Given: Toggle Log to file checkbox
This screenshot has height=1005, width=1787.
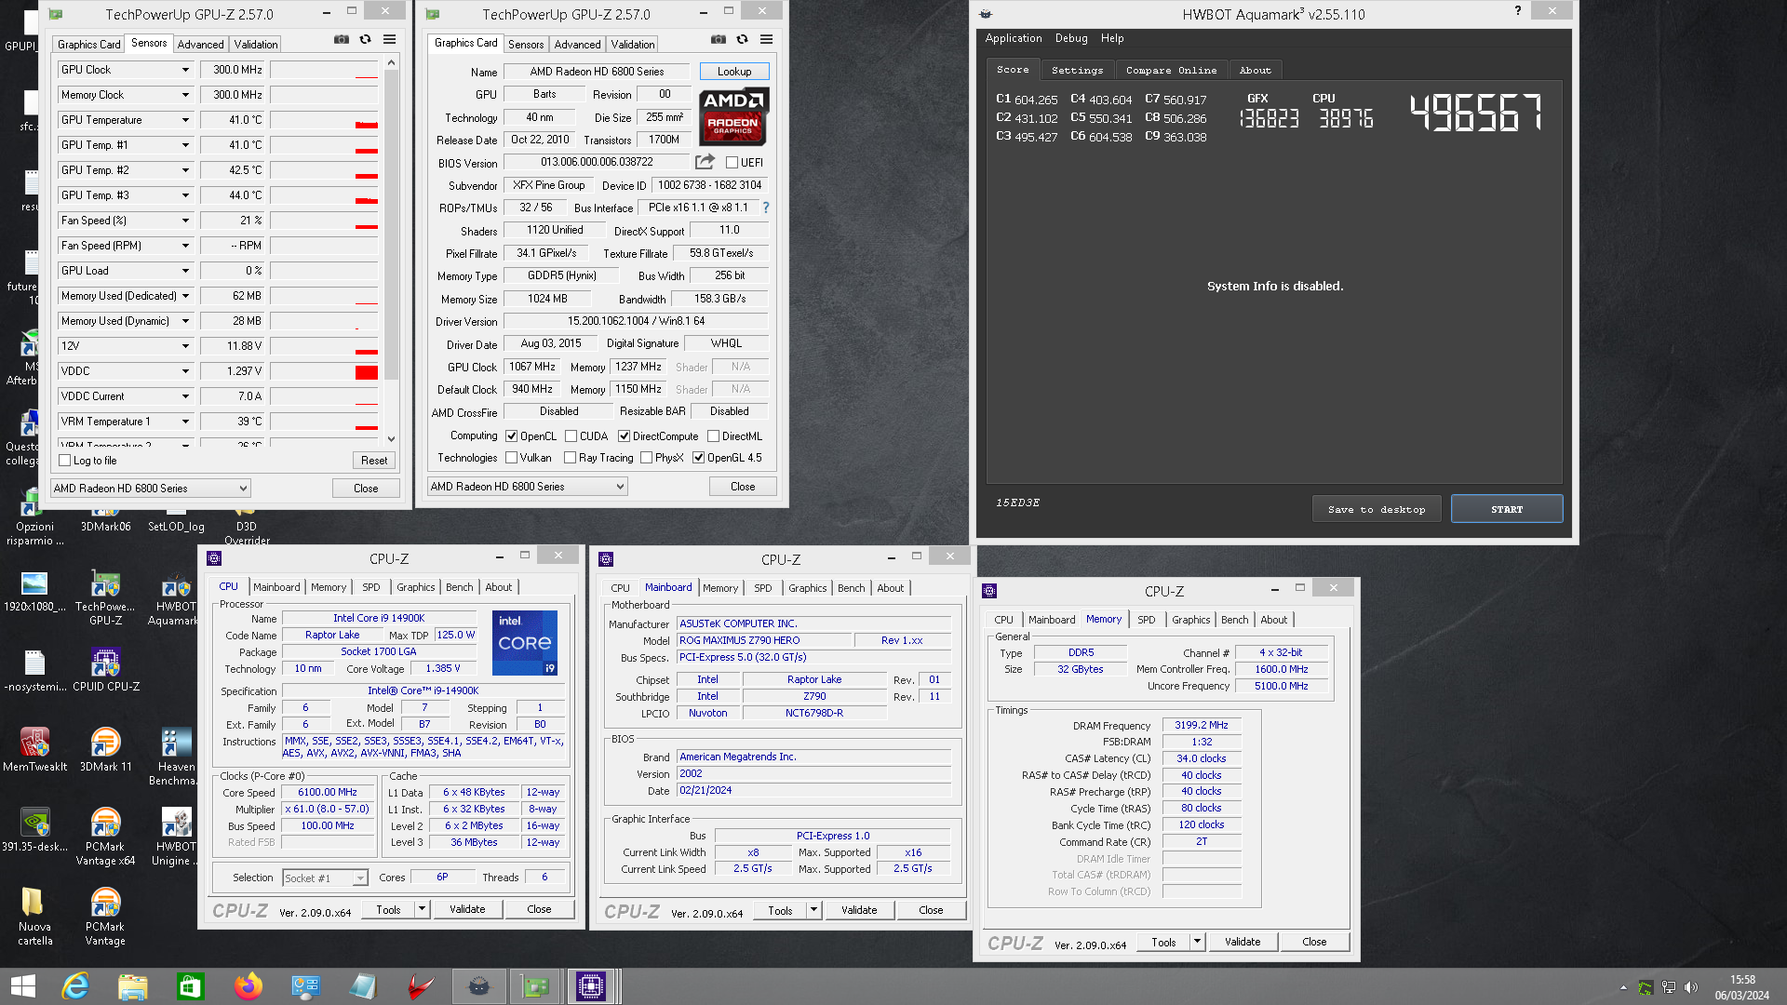Looking at the screenshot, I should pyautogui.click(x=65, y=461).
